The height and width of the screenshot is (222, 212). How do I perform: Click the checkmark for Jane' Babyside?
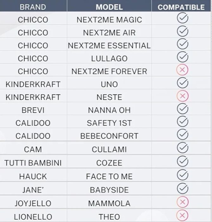click(182, 188)
